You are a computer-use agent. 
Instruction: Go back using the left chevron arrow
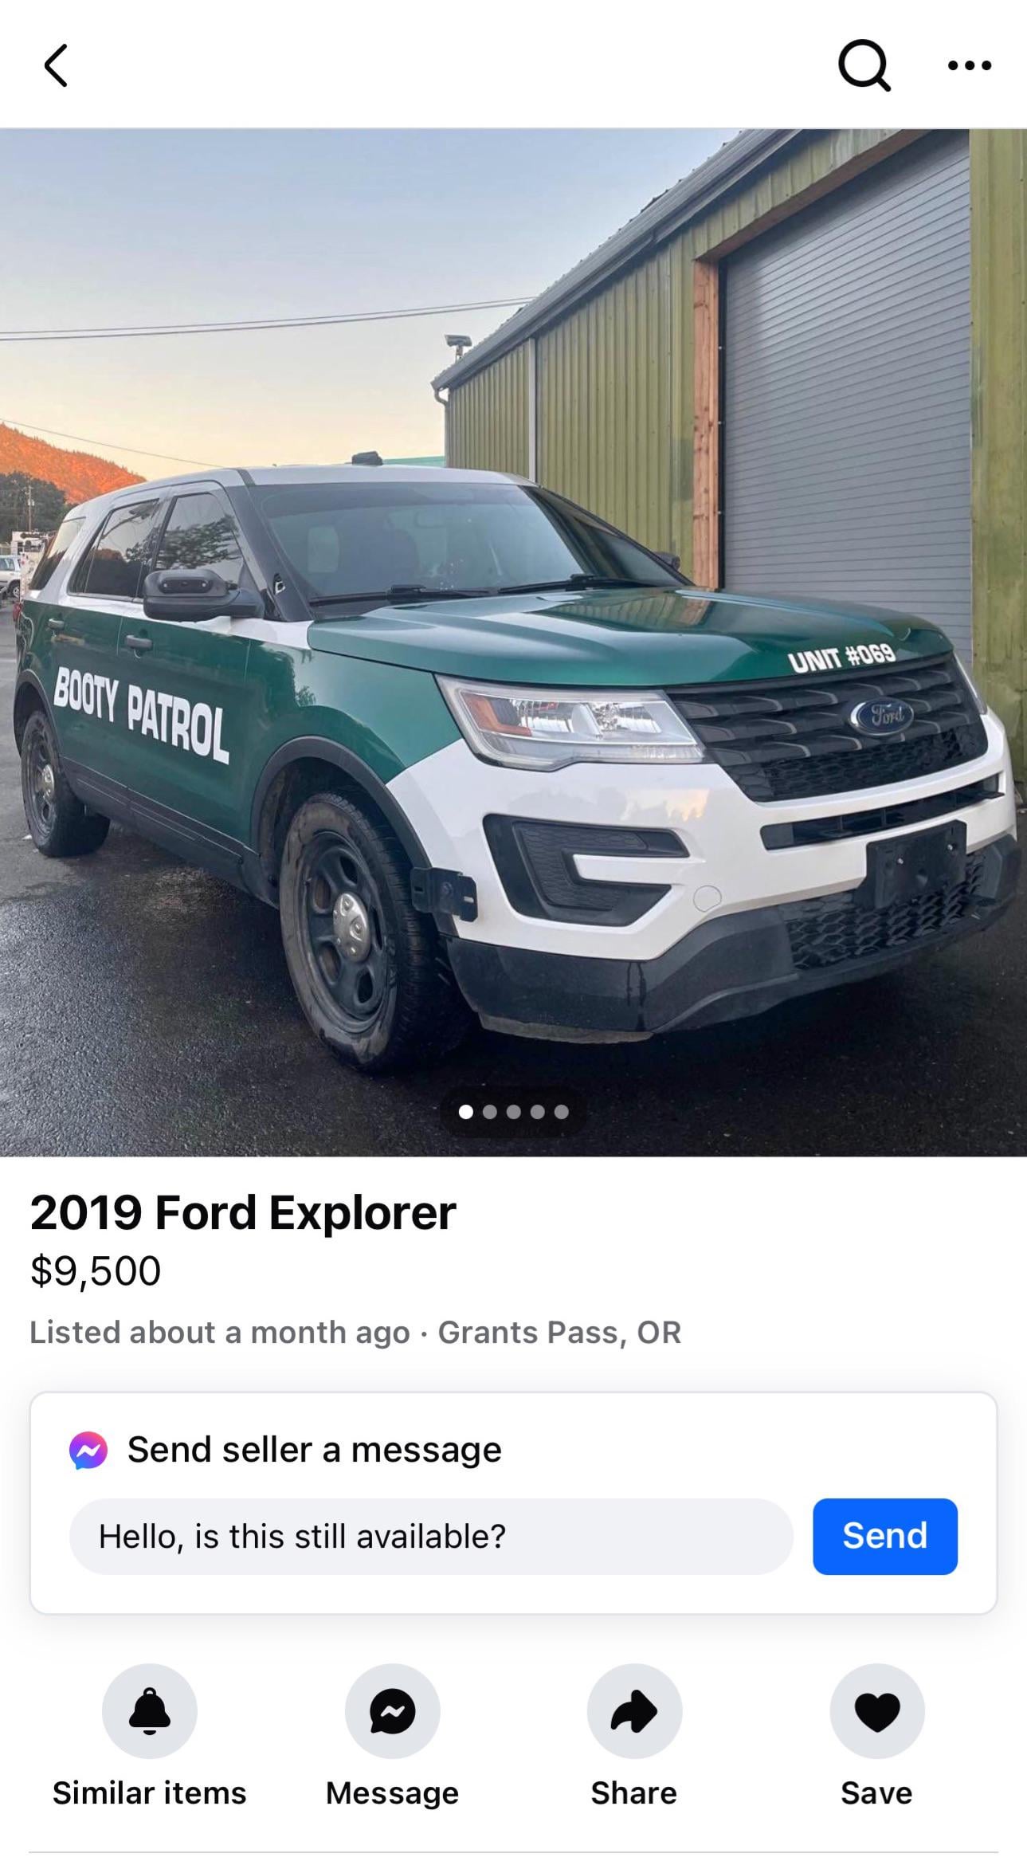pos(56,65)
